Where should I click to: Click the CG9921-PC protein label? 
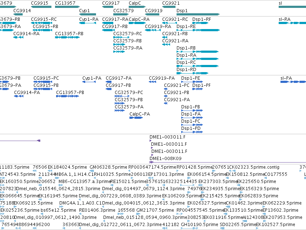177,85
